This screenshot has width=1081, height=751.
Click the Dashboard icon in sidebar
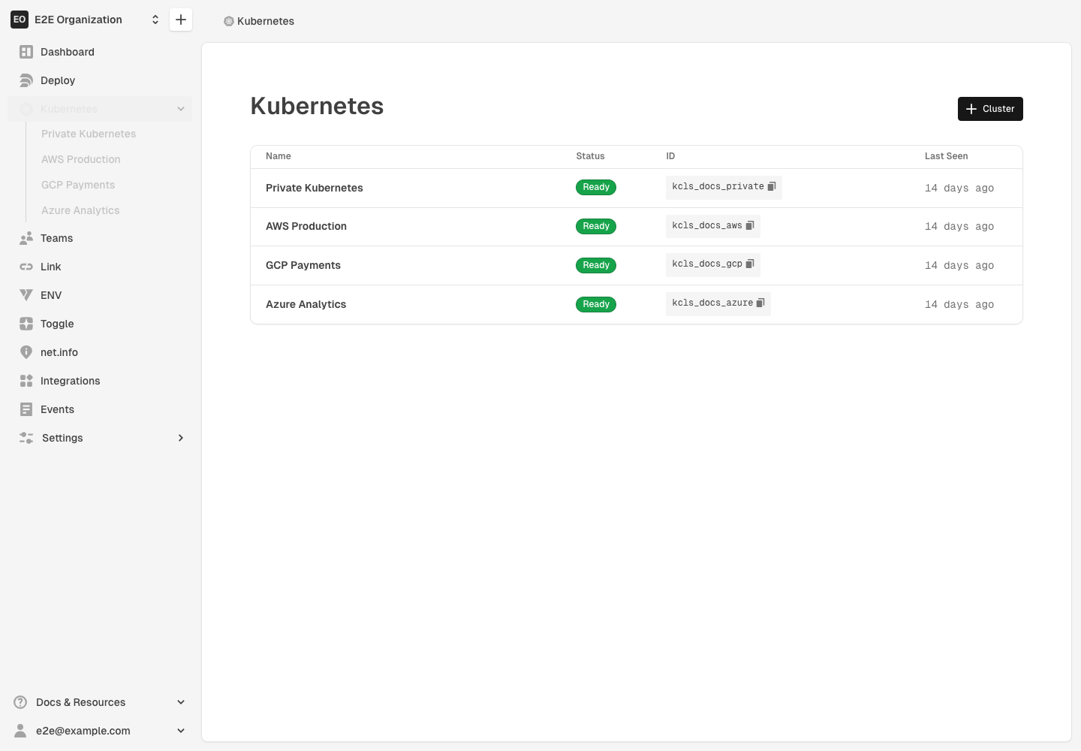click(26, 52)
